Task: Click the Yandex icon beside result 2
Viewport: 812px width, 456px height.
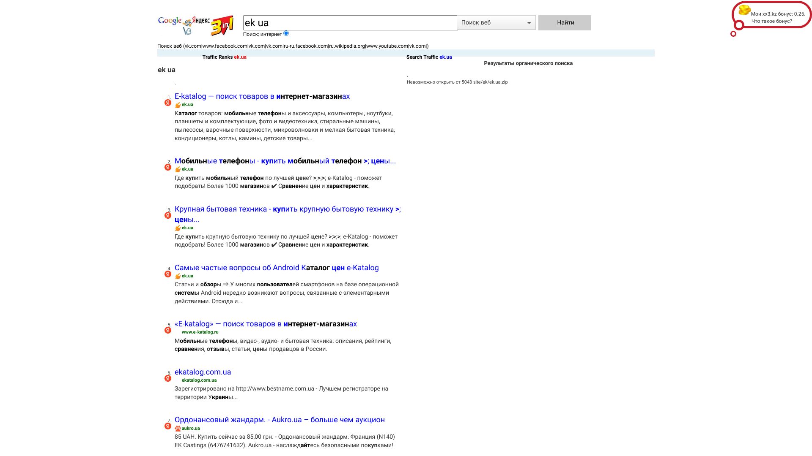Action: point(168,167)
